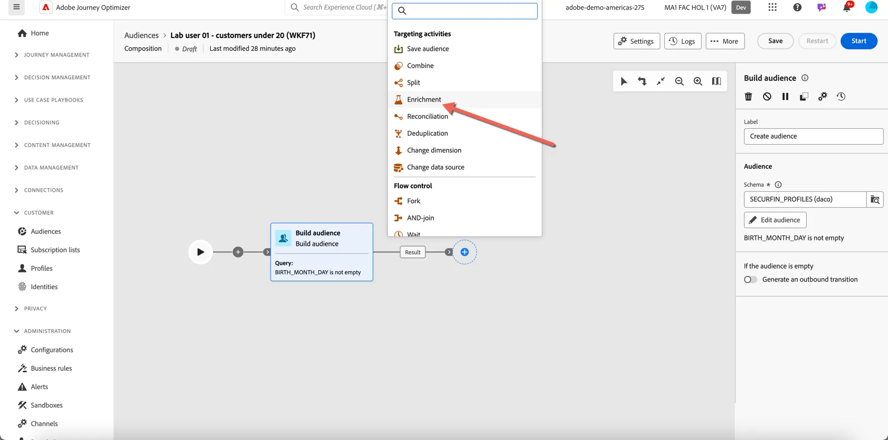Image resolution: width=888 pixels, height=440 pixels.
Task: Select Split activity
Action: click(x=465, y=83)
